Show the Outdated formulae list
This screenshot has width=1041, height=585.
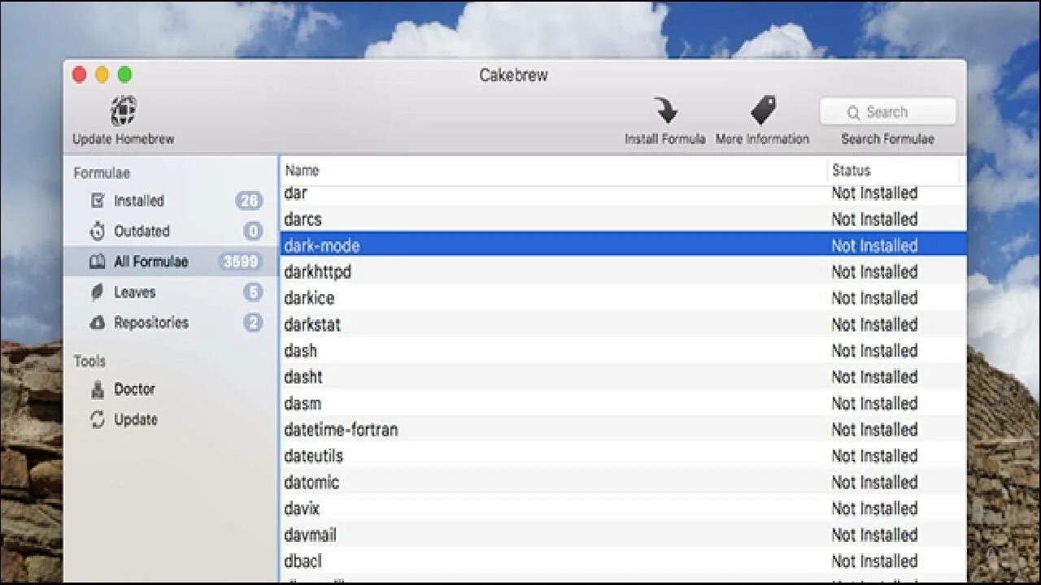(142, 231)
